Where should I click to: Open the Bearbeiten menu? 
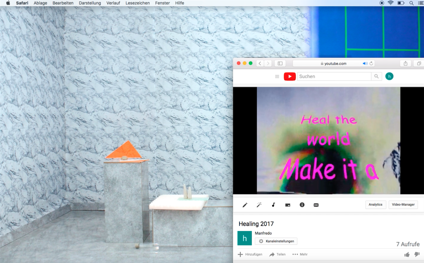63,3
